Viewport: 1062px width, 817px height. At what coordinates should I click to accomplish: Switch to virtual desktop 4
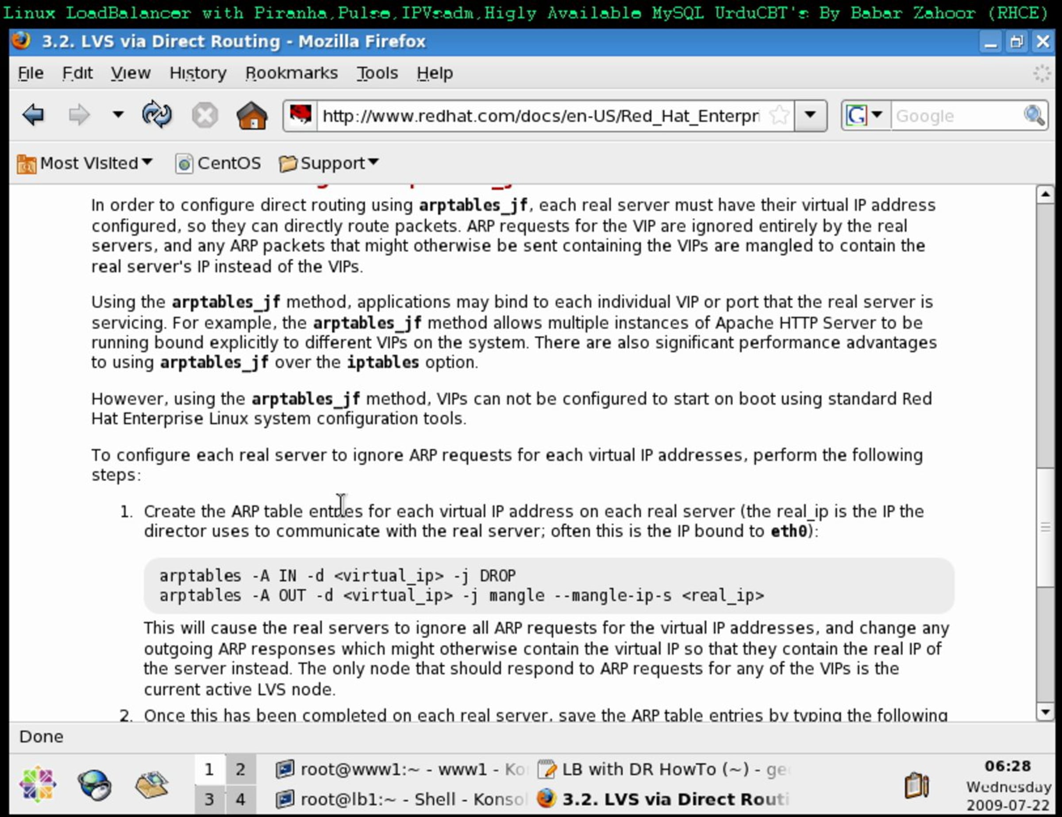pos(240,799)
